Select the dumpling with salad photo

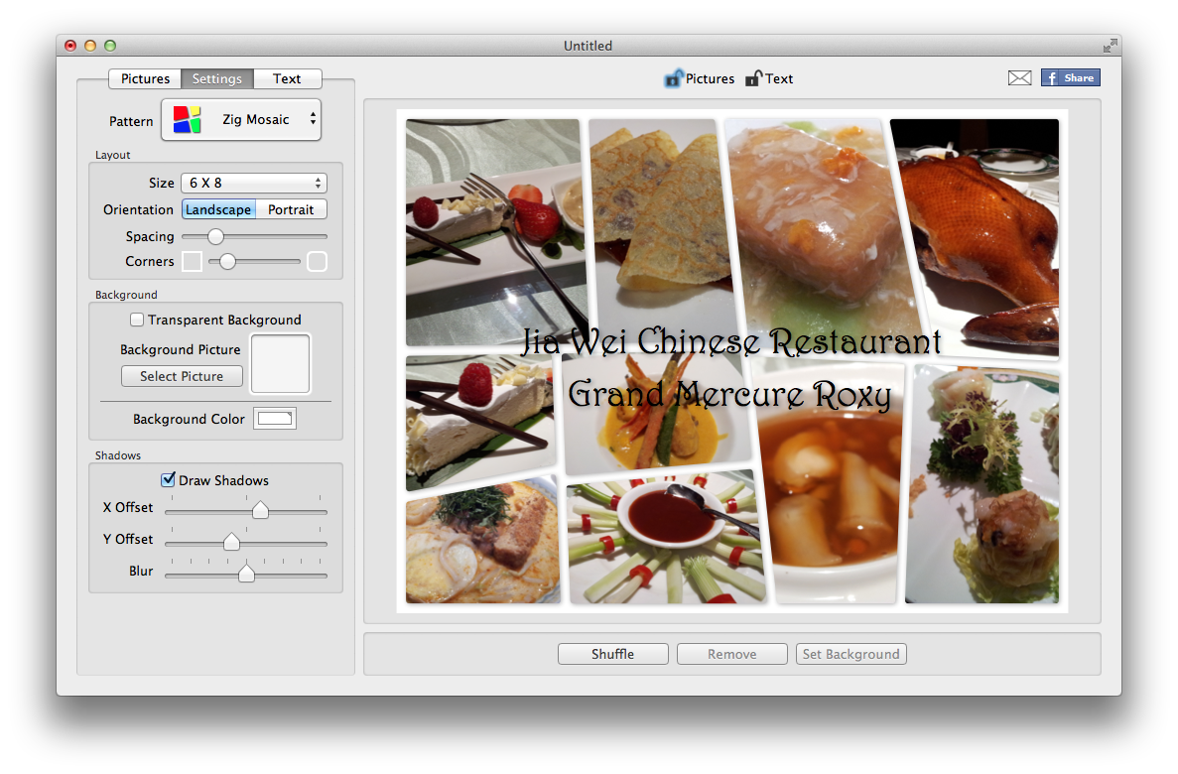coord(982,484)
